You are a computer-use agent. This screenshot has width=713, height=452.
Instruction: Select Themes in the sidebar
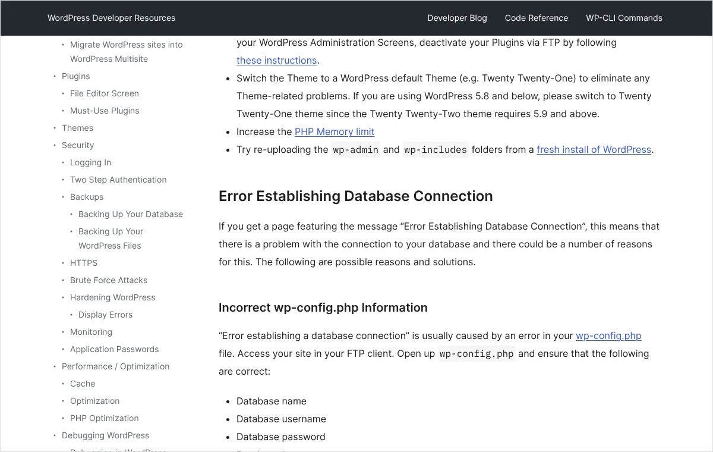(x=77, y=128)
